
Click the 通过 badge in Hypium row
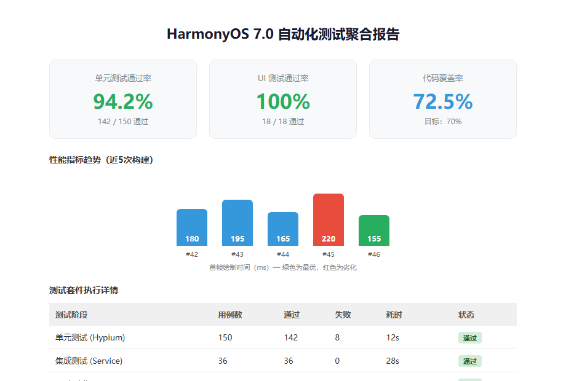[470, 338]
